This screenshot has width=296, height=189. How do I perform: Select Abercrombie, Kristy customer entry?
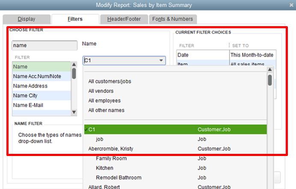click(x=175, y=149)
